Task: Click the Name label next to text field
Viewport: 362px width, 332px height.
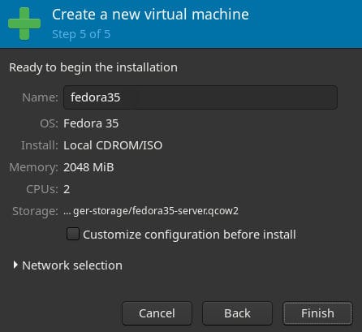Action: [x=40, y=97]
